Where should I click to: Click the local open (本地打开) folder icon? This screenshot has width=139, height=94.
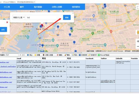pyautogui.click(x=89, y=55)
